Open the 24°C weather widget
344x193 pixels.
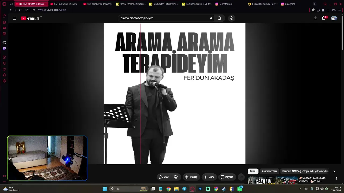click(x=12, y=189)
